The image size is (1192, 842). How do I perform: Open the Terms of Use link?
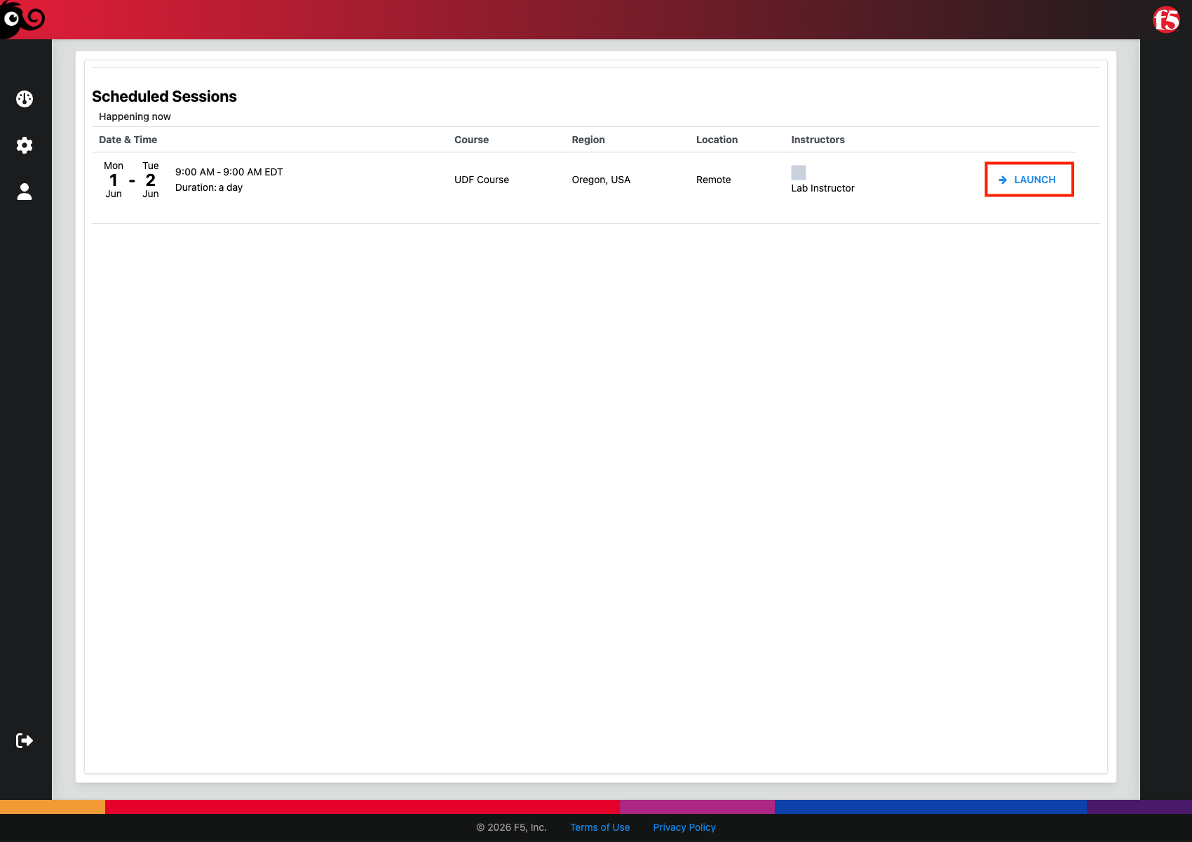[600, 827]
